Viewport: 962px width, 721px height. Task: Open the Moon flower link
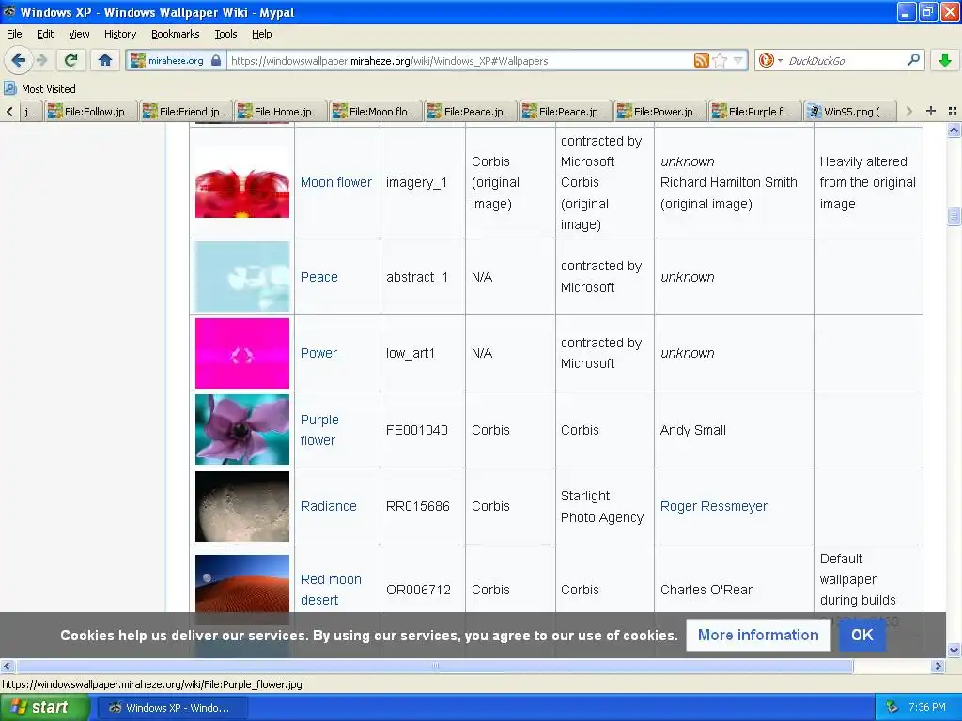tap(335, 182)
